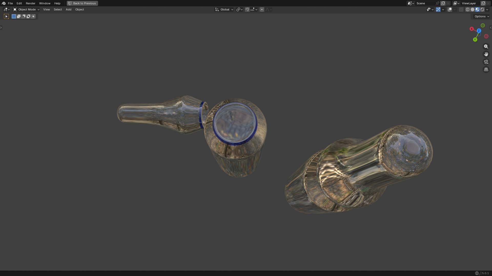This screenshot has height=276, width=492.
Task: Click the X axis on navigation gizmo
Action: pos(471,29)
